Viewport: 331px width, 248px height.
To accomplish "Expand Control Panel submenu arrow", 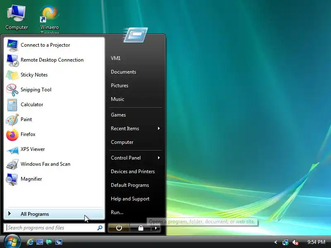I will point(159,157).
